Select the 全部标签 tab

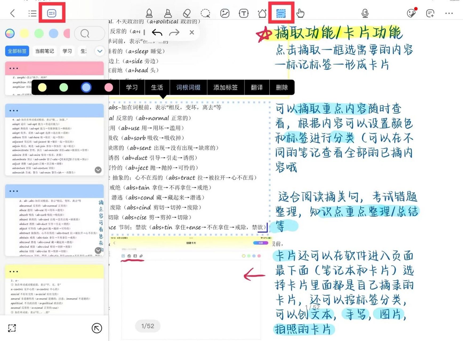pos(17,51)
